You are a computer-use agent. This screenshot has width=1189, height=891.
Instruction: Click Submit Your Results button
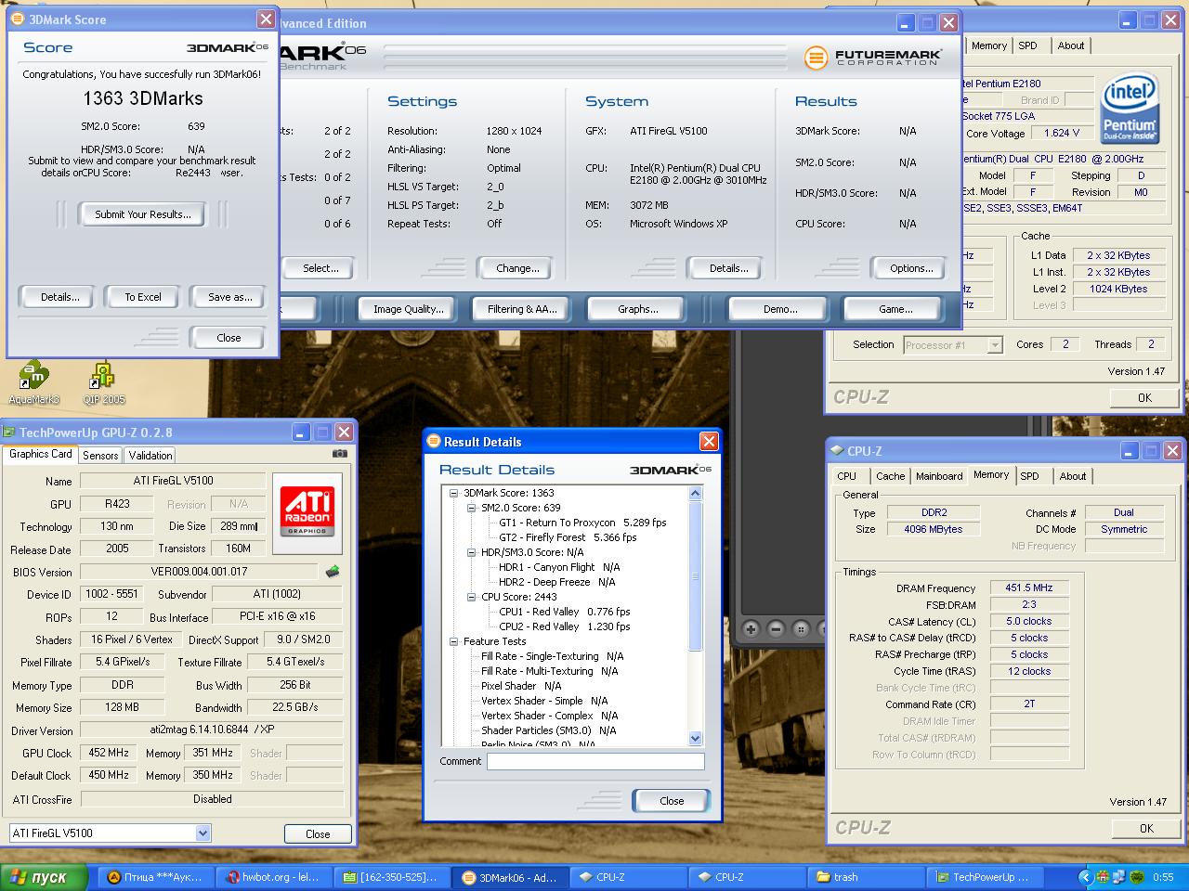click(143, 214)
